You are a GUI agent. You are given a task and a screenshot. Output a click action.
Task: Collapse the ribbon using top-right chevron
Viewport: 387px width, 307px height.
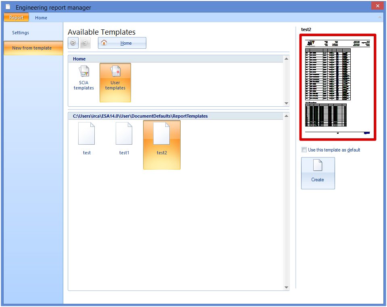pyautogui.click(x=379, y=18)
